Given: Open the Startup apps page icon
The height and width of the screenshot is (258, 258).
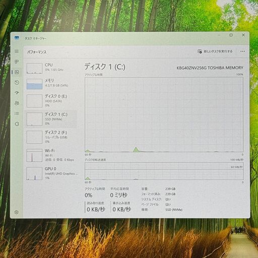Looking at the screenshot, I should pos(17,93).
